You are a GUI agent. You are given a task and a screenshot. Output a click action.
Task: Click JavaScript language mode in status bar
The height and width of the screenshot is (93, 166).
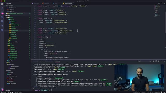(157, 92)
